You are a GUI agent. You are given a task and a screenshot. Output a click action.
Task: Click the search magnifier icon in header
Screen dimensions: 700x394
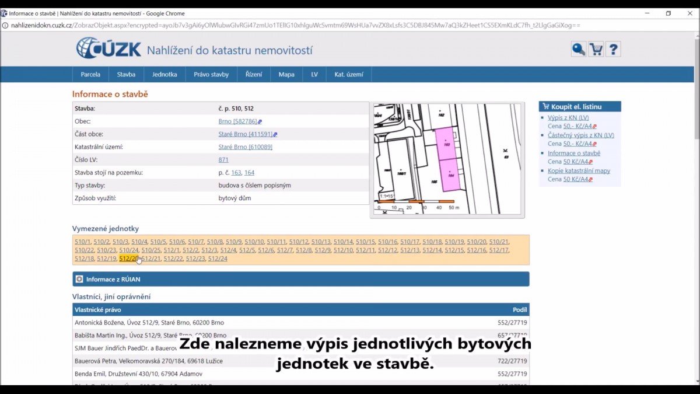pyautogui.click(x=578, y=49)
